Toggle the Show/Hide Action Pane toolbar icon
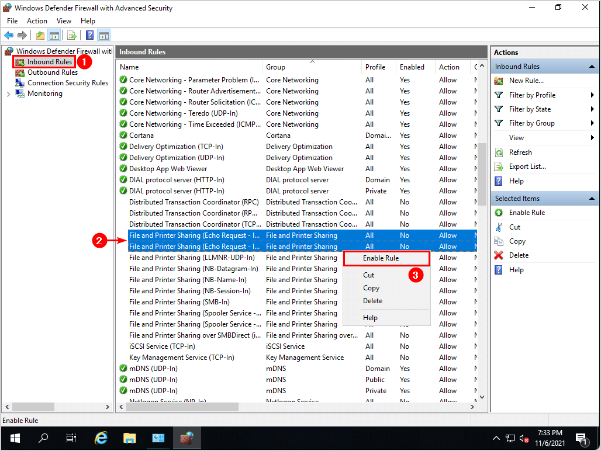601x451 pixels. coord(104,36)
